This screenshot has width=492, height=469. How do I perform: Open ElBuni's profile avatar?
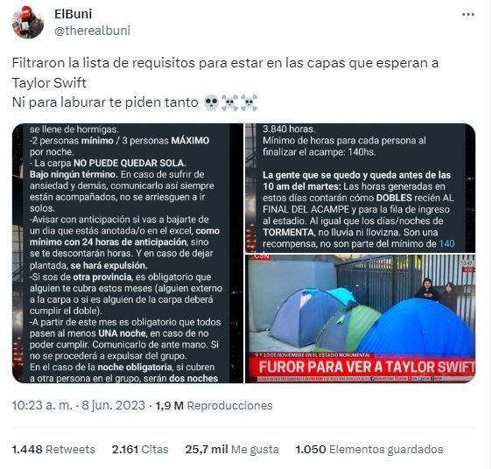click(28, 23)
